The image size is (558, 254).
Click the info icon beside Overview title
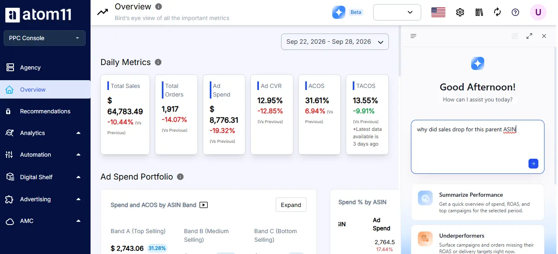(x=159, y=7)
